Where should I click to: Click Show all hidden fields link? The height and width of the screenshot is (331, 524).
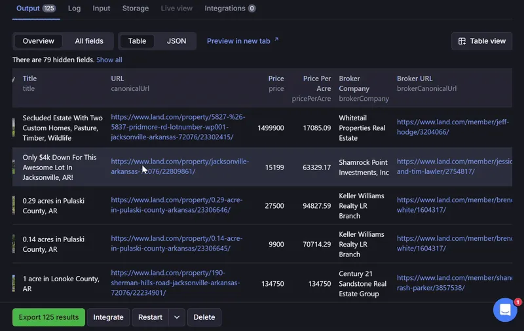[109, 60]
